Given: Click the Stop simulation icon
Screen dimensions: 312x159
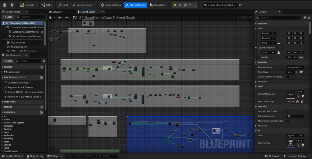Looking at the screenshot, I should (x=186, y=5).
